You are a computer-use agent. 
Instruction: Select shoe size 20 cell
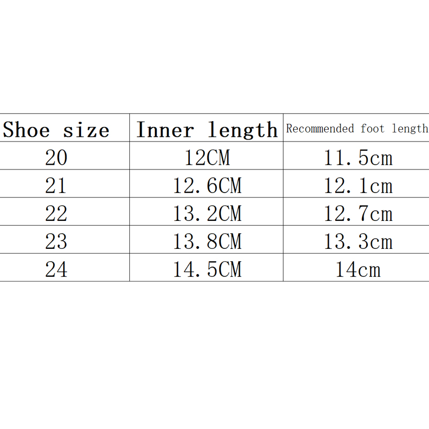(56, 158)
